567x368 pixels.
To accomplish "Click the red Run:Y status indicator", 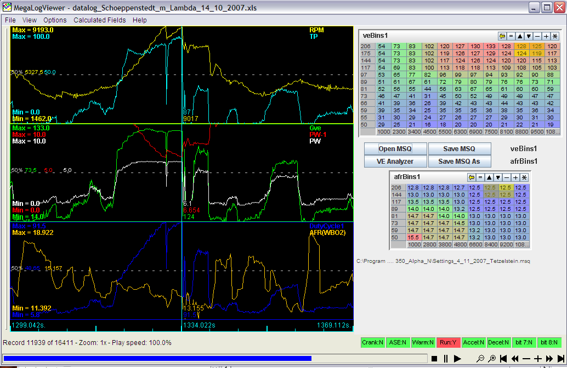I will 449,342.
